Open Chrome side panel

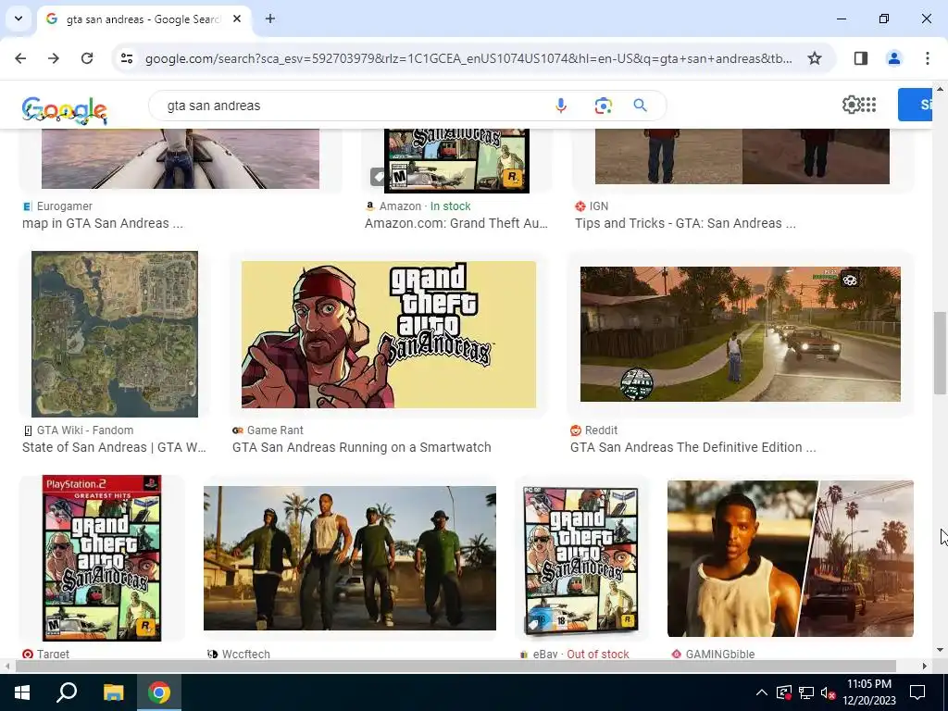(861, 58)
